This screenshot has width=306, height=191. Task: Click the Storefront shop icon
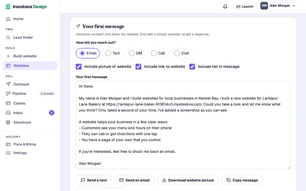[x=8, y=123]
